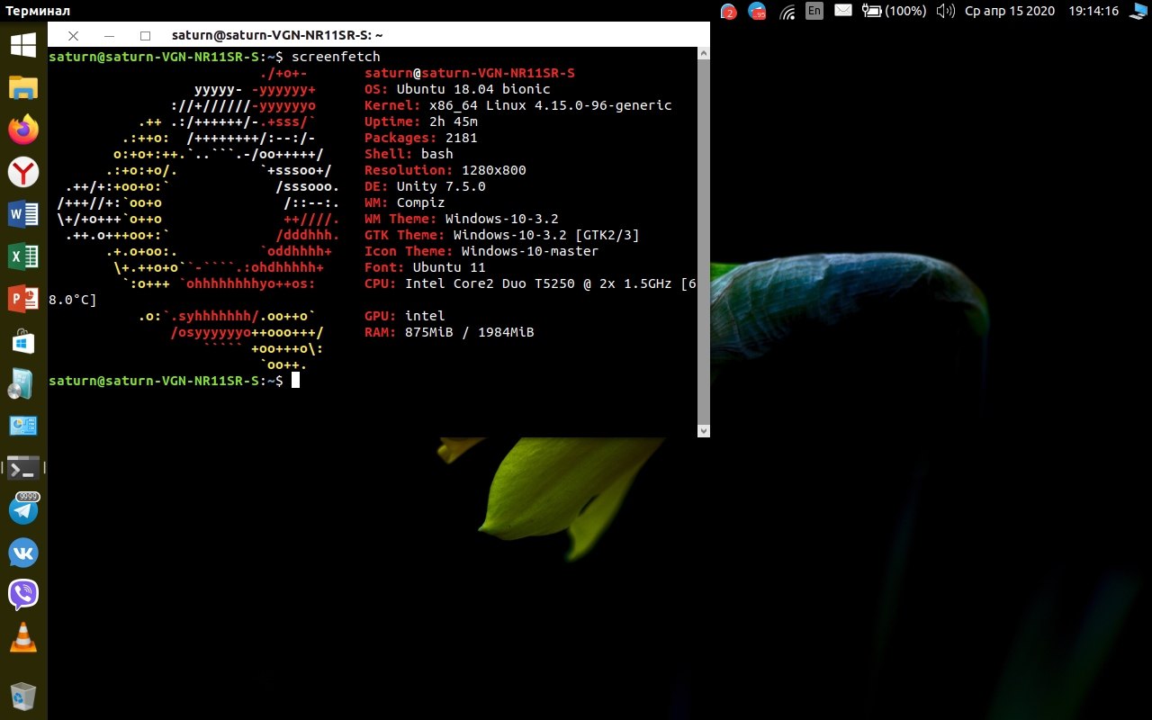Click the 'OS: Ubuntu 18.04 bionic' line
This screenshot has height=720, width=1152.
(x=457, y=89)
